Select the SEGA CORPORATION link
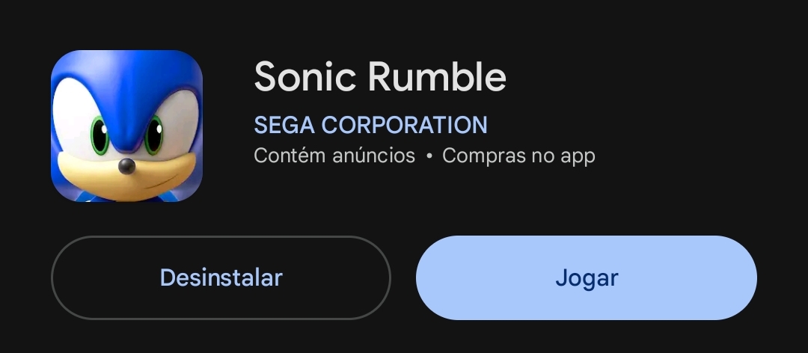Screen dimensions: 808x353 click(x=370, y=124)
